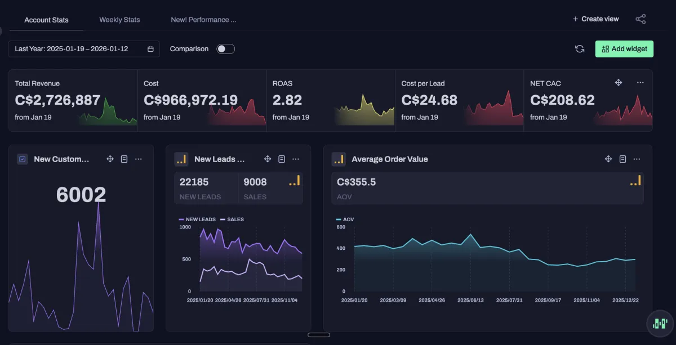The height and width of the screenshot is (345, 676).
Task: Click move handle on NET CAC card
Action: tap(618, 83)
